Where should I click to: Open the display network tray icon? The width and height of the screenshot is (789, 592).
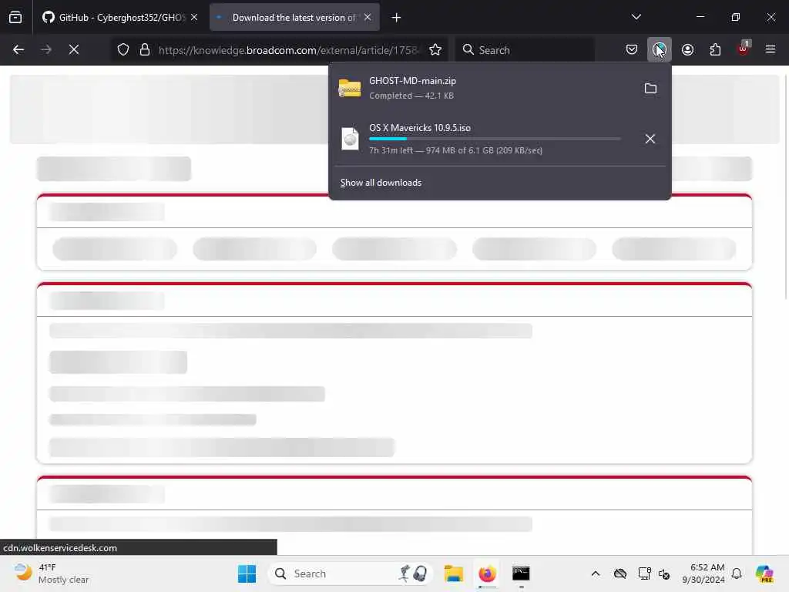(x=644, y=573)
